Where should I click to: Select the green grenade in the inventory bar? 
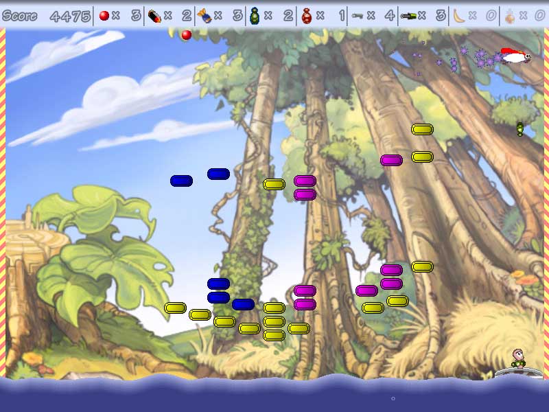click(255, 15)
